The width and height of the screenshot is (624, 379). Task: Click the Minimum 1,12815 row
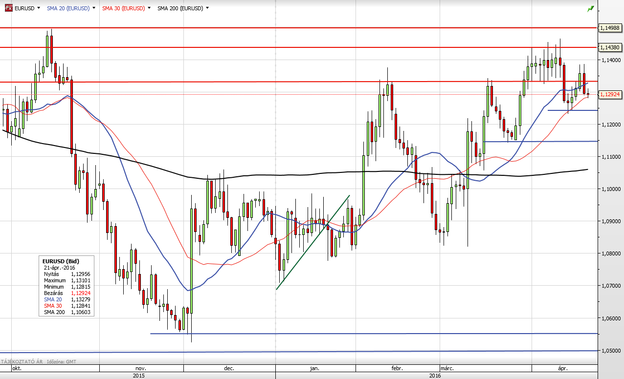pos(67,287)
